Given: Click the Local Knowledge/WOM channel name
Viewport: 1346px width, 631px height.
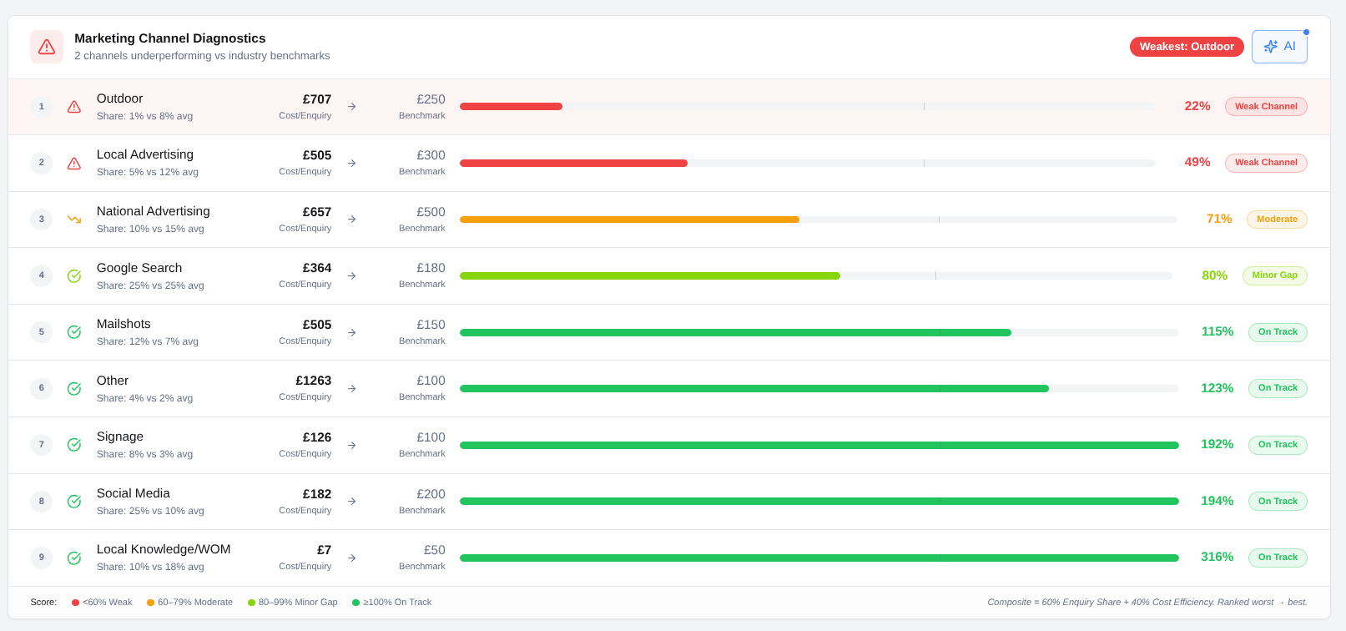Looking at the screenshot, I should (164, 549).
